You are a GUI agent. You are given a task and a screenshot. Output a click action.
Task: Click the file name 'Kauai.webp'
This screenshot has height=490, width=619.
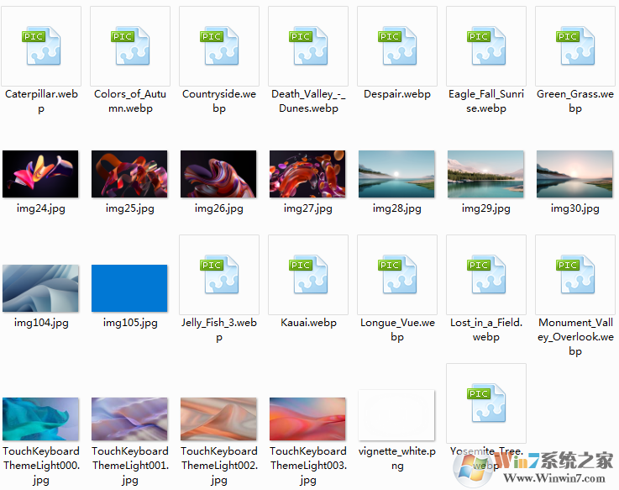[x=308, y=323]
